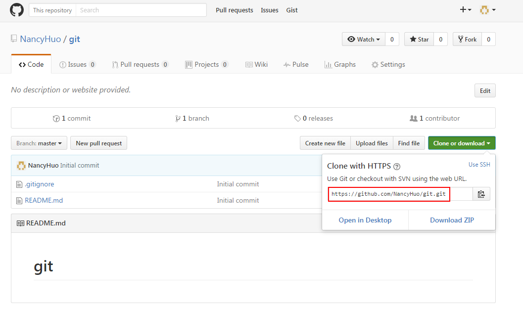The image size is (523, 309).
Task: Click the Fork count 0
Action: coord(489,40)
